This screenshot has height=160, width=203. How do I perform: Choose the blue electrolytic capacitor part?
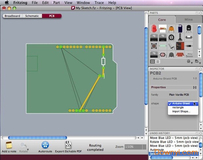[x=180, y=29]
